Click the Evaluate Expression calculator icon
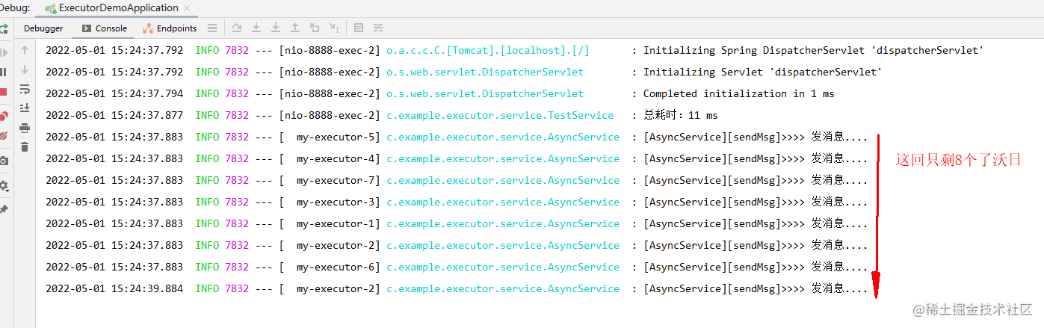Screen dimensions: 1044x328 click(359, 28)
